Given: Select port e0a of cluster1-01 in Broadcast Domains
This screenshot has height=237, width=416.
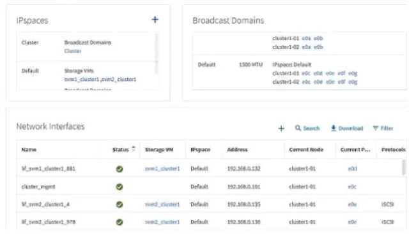Looking at the screenshot, I should [306, 38].
